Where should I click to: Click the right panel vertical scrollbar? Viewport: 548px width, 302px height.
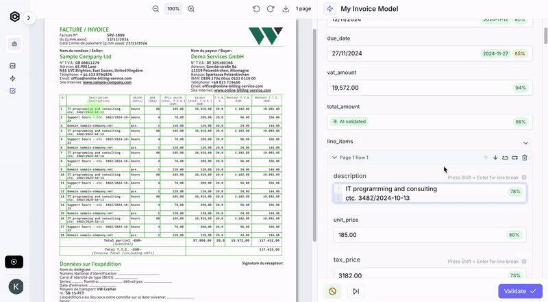pyautogui.click(x=545, y=35)
